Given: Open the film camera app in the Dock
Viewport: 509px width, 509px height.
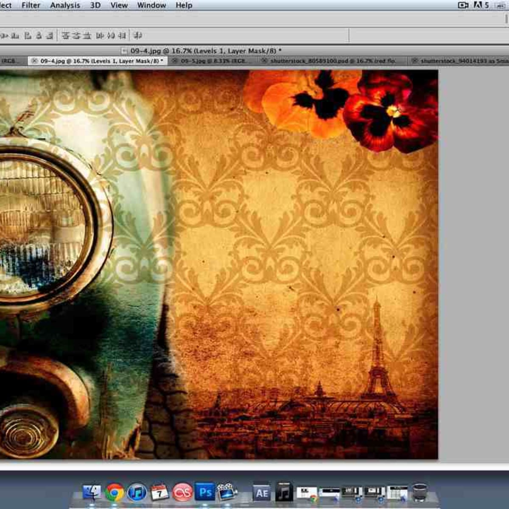Looking at the screenshot, I should pyautogui.click(x=227, y=492).
